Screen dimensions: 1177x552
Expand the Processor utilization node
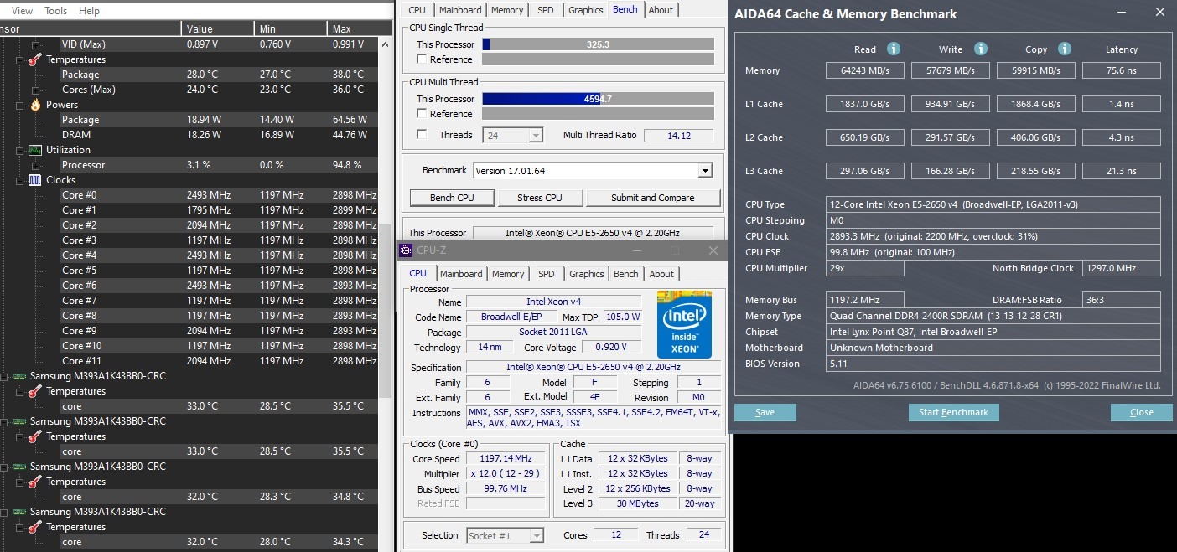[x=36, y=165]
